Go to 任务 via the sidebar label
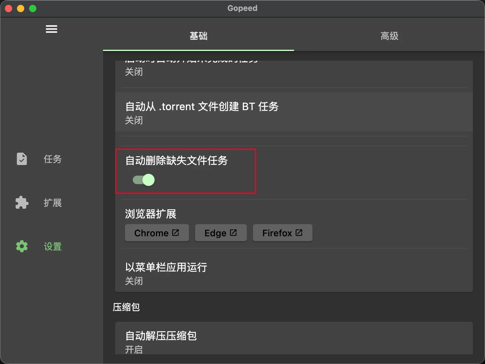The width and height of the screenshot is (485, 364). (x=52, y=159)
